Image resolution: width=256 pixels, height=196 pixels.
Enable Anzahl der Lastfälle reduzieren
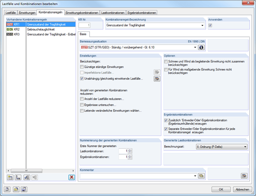tap(82, 99)
